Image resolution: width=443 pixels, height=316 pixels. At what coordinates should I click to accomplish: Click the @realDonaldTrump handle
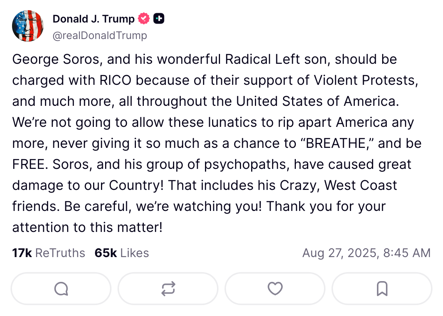(x=100, y=36)
